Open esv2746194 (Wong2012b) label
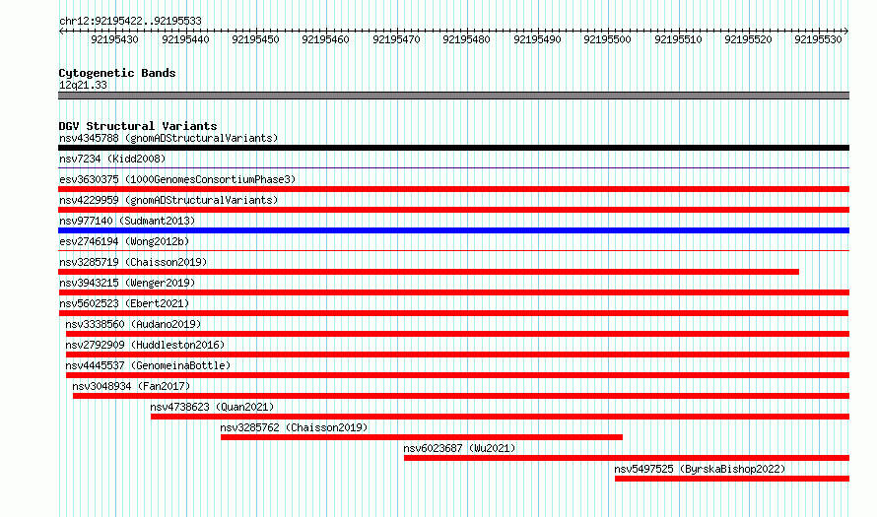877x517 pixels. (x=124, y=241)
